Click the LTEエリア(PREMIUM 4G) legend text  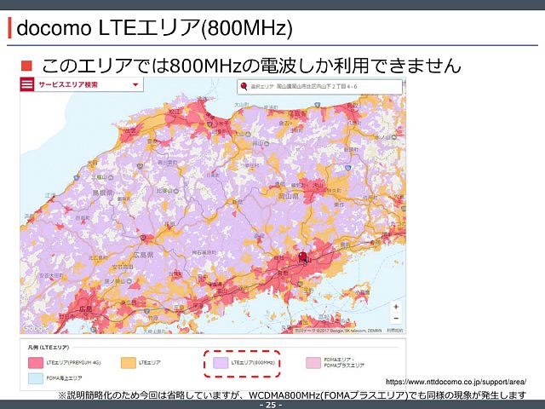[74, 363]
